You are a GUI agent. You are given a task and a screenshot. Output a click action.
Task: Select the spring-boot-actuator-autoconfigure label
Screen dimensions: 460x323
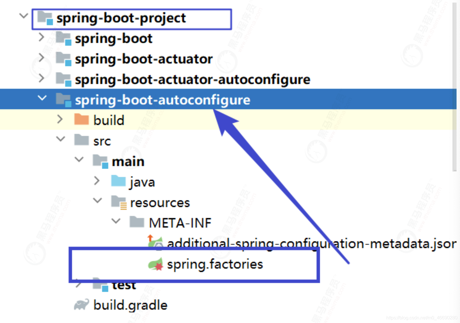click(192, 80)
